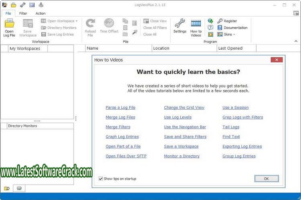Close the How to Videos dialog
Viewport: 301px width, 200px height.
(x=276, y=60)
